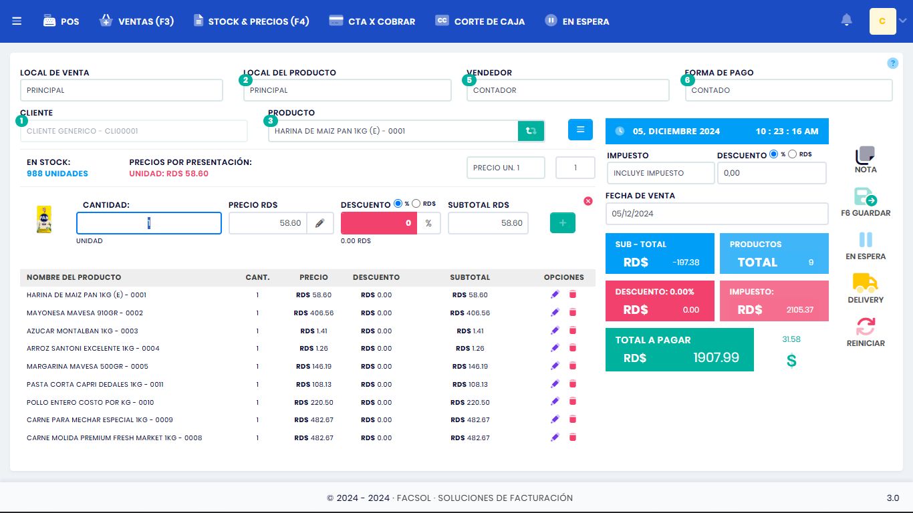Viewport: 913px width, 513px height.
Task: Open CLIENTE GENERICO selector
Action: tap(134, 131)
